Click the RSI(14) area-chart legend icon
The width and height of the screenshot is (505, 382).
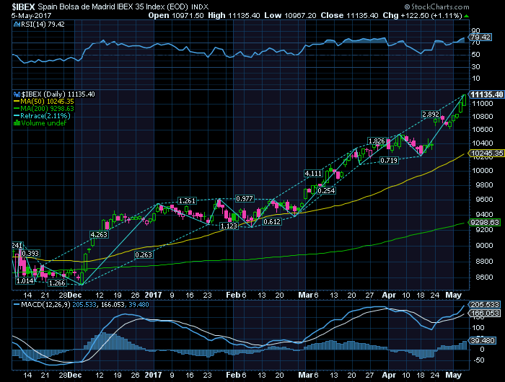point(17,24)
